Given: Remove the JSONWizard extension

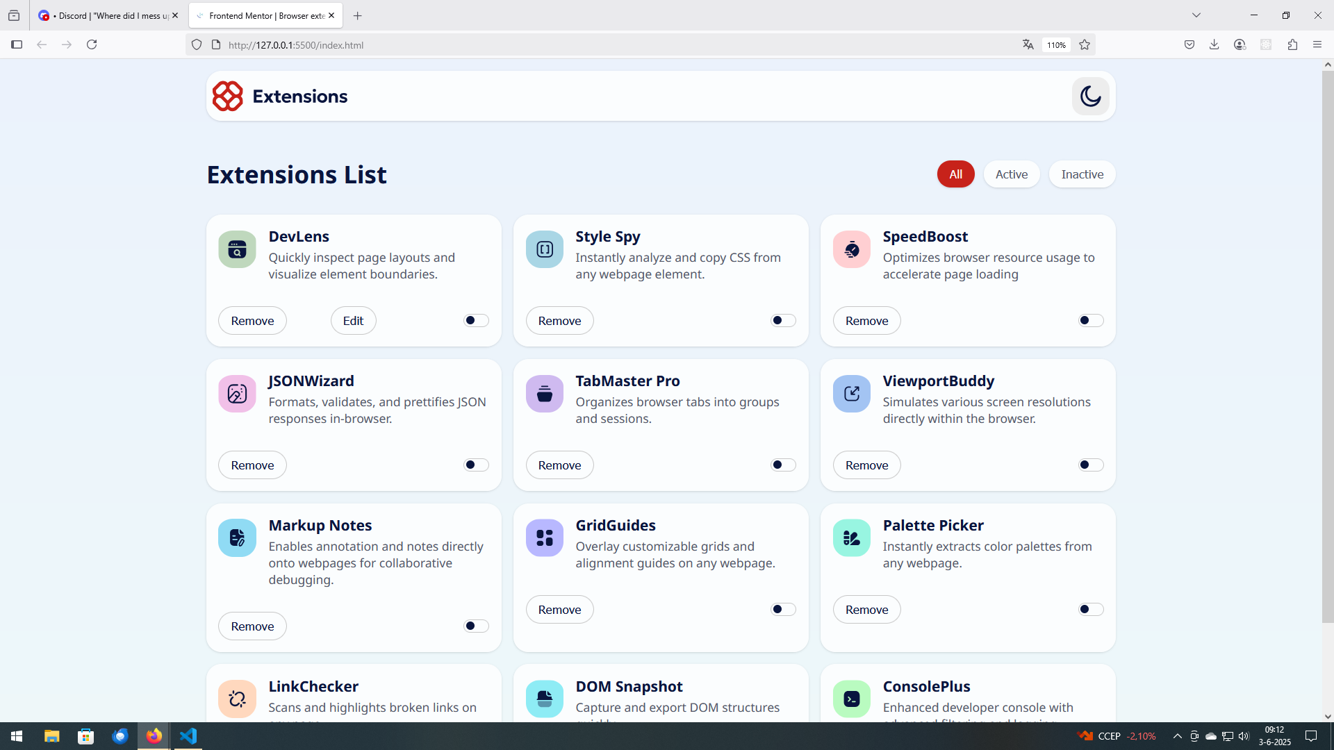Looking at the screenshot, I should click(x=252, y=465).
